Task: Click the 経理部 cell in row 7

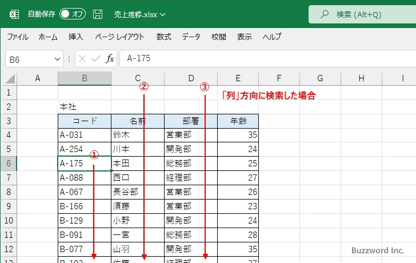Action: tap(191, 178)
